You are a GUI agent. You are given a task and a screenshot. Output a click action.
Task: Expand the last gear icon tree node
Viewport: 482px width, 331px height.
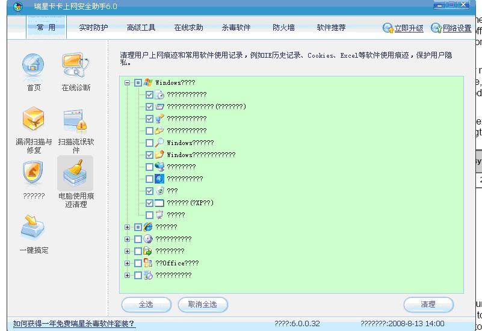click(x=127, y=276)
